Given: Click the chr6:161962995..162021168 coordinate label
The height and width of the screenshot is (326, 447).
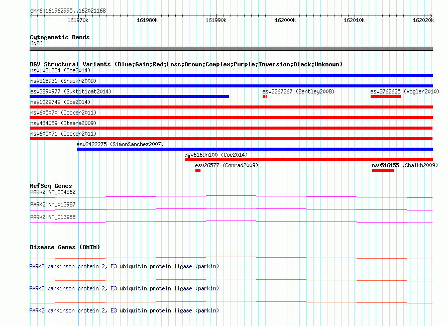Looking at the screenshot, I should 68,11.
